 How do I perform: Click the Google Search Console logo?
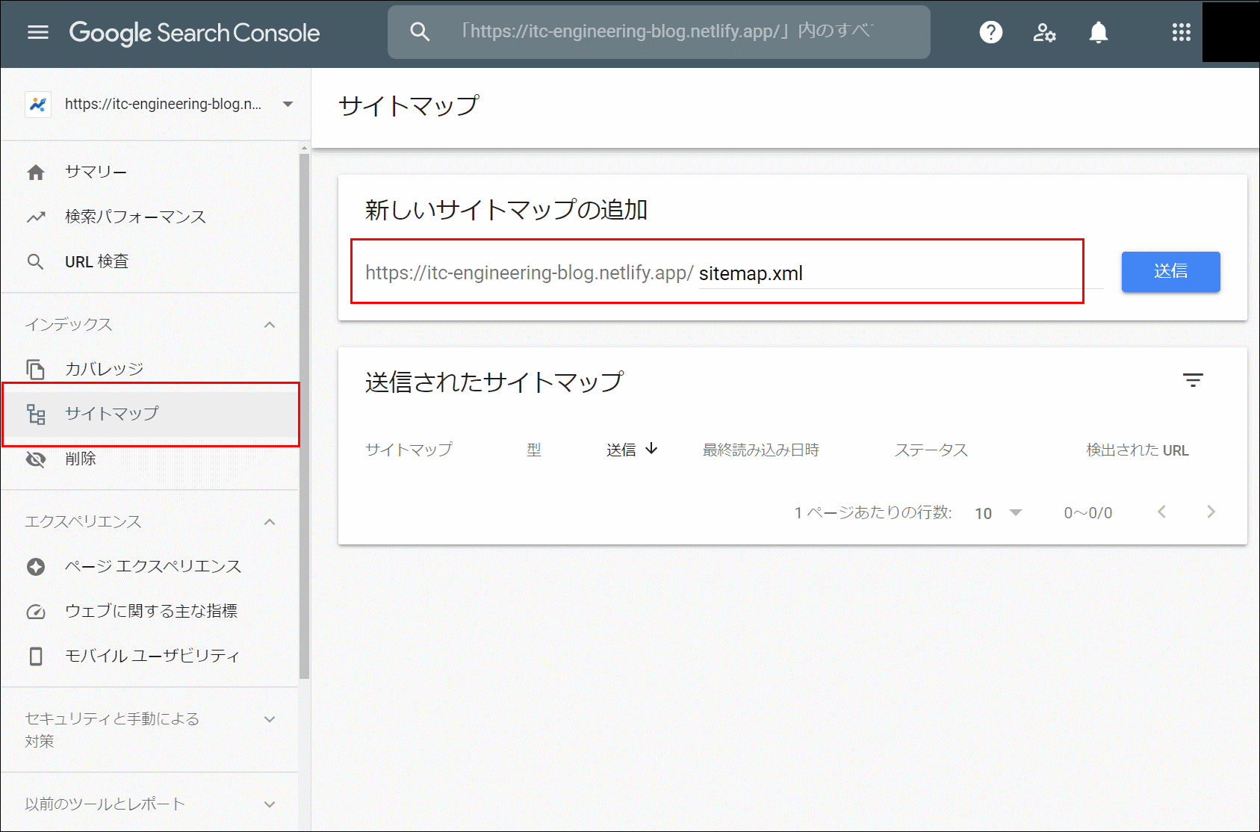pos(194,33)
